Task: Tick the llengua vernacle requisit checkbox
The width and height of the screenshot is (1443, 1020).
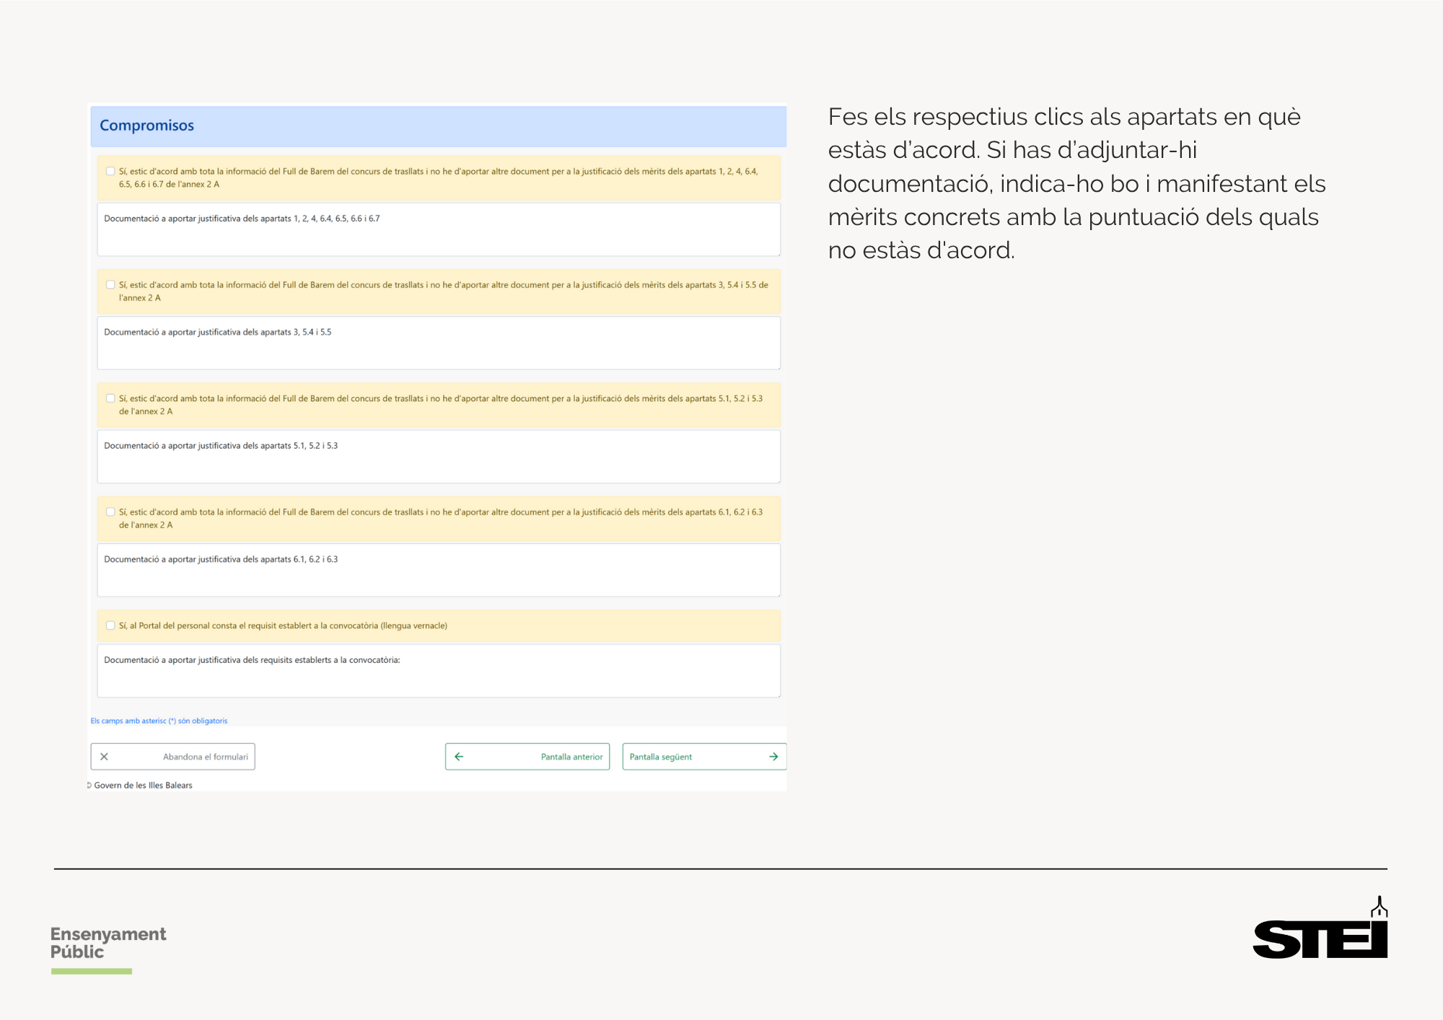Action: click(x=110, y=625)
